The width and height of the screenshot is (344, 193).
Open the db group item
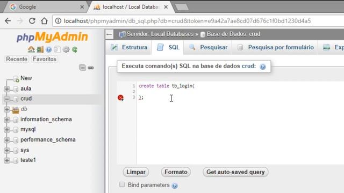coord(24,109)
